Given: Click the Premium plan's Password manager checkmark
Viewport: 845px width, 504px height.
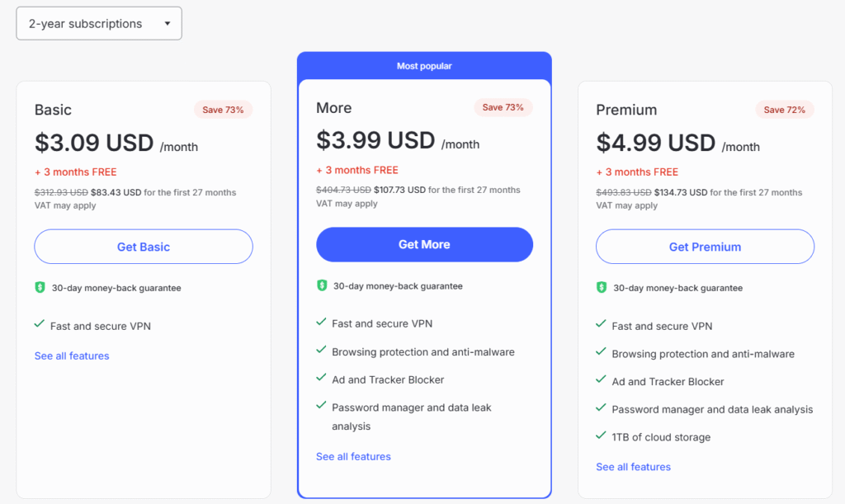Looking at the screenshot, I should click(x=602, y=408).
